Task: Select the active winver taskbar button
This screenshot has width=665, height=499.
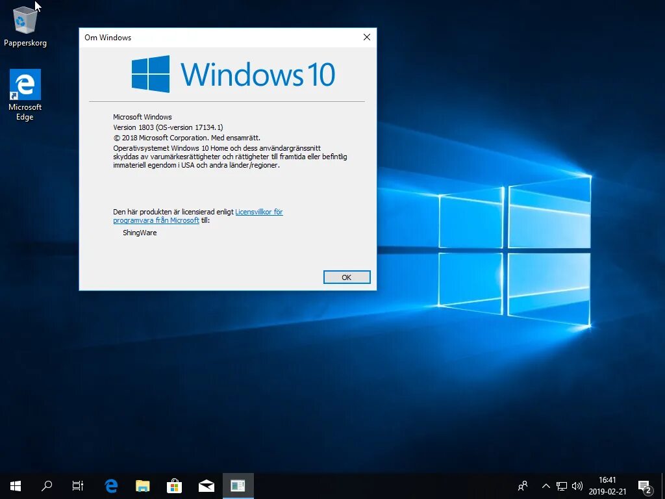Action: [238, 486]
